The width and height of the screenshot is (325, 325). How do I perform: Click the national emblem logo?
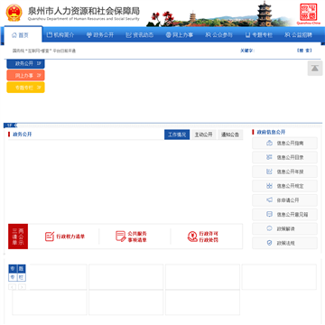coord(14,13)
